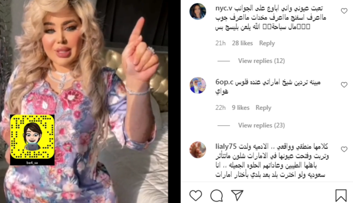This screenshot has height=203, width=353.
Task: Reply to nyc.v's comment
Action: coord(267,43)
